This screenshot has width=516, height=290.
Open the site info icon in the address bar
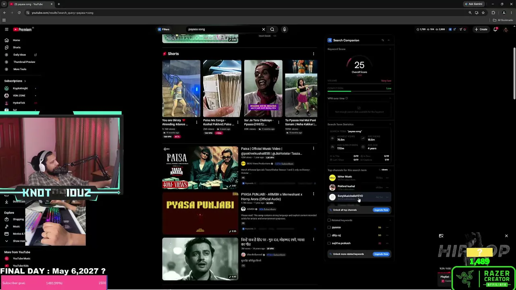(x=27, y=12)
